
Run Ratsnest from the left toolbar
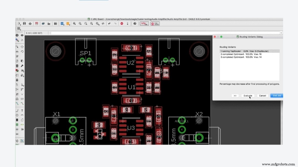[17, 141]
